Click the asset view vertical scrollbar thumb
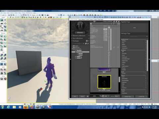 click(119, 79)
